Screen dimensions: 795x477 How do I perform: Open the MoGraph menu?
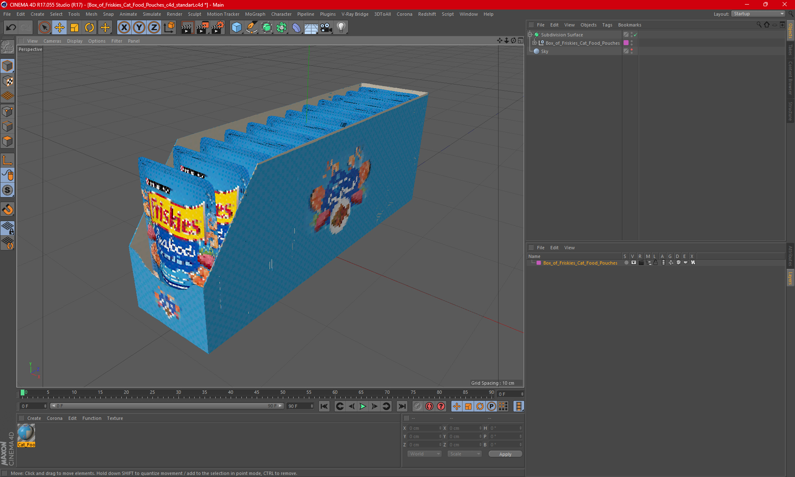[255, 14]
